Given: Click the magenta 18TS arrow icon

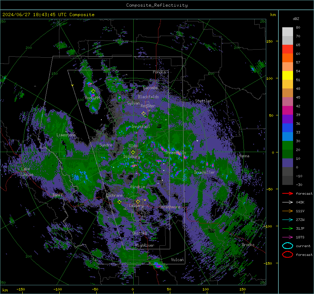Looking at the screenshot, I should coord(287,237).
